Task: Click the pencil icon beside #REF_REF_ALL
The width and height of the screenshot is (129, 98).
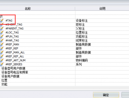Action: click(2, 56)
